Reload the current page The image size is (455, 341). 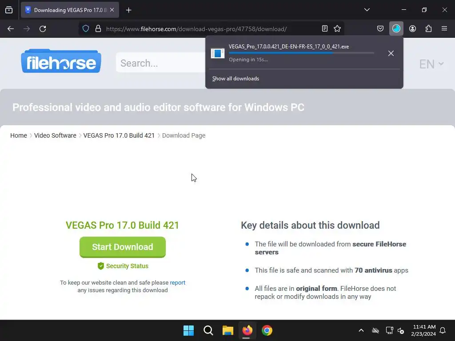tap(43, 29)
